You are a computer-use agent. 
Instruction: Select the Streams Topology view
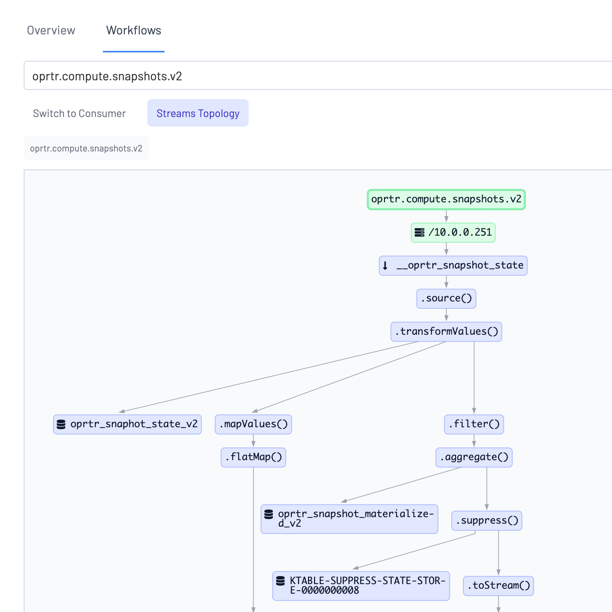click(198, 113)
